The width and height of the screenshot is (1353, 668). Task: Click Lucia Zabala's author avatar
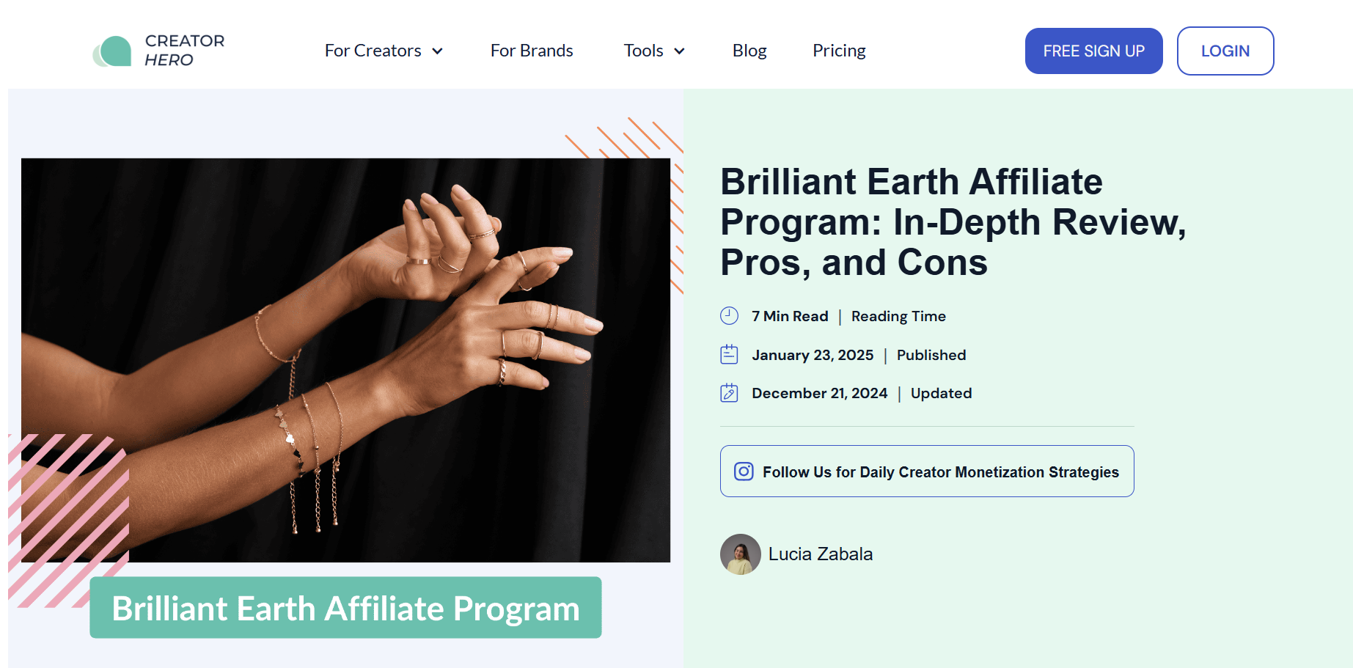tap(740, 554)
